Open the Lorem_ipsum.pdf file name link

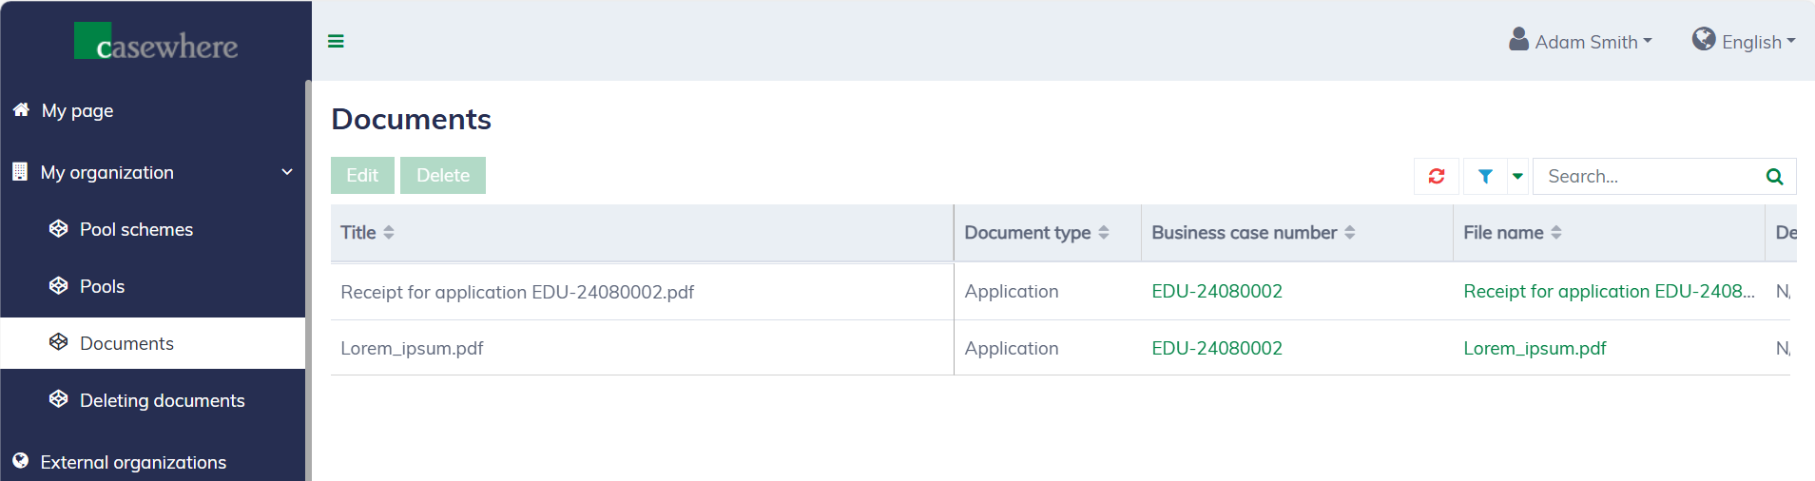pyautogui.click(x=1535, y=348)
